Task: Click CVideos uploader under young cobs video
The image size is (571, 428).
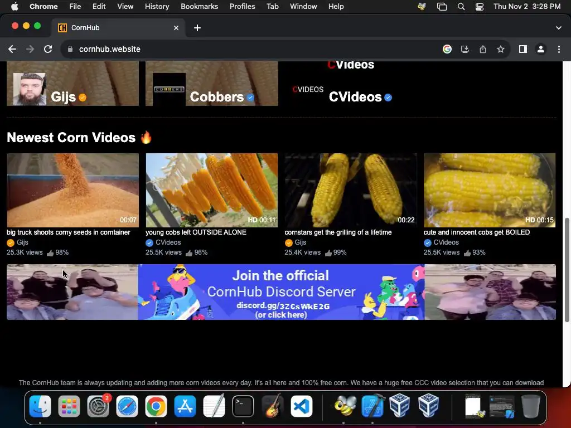Action: (x=168, y=242)
